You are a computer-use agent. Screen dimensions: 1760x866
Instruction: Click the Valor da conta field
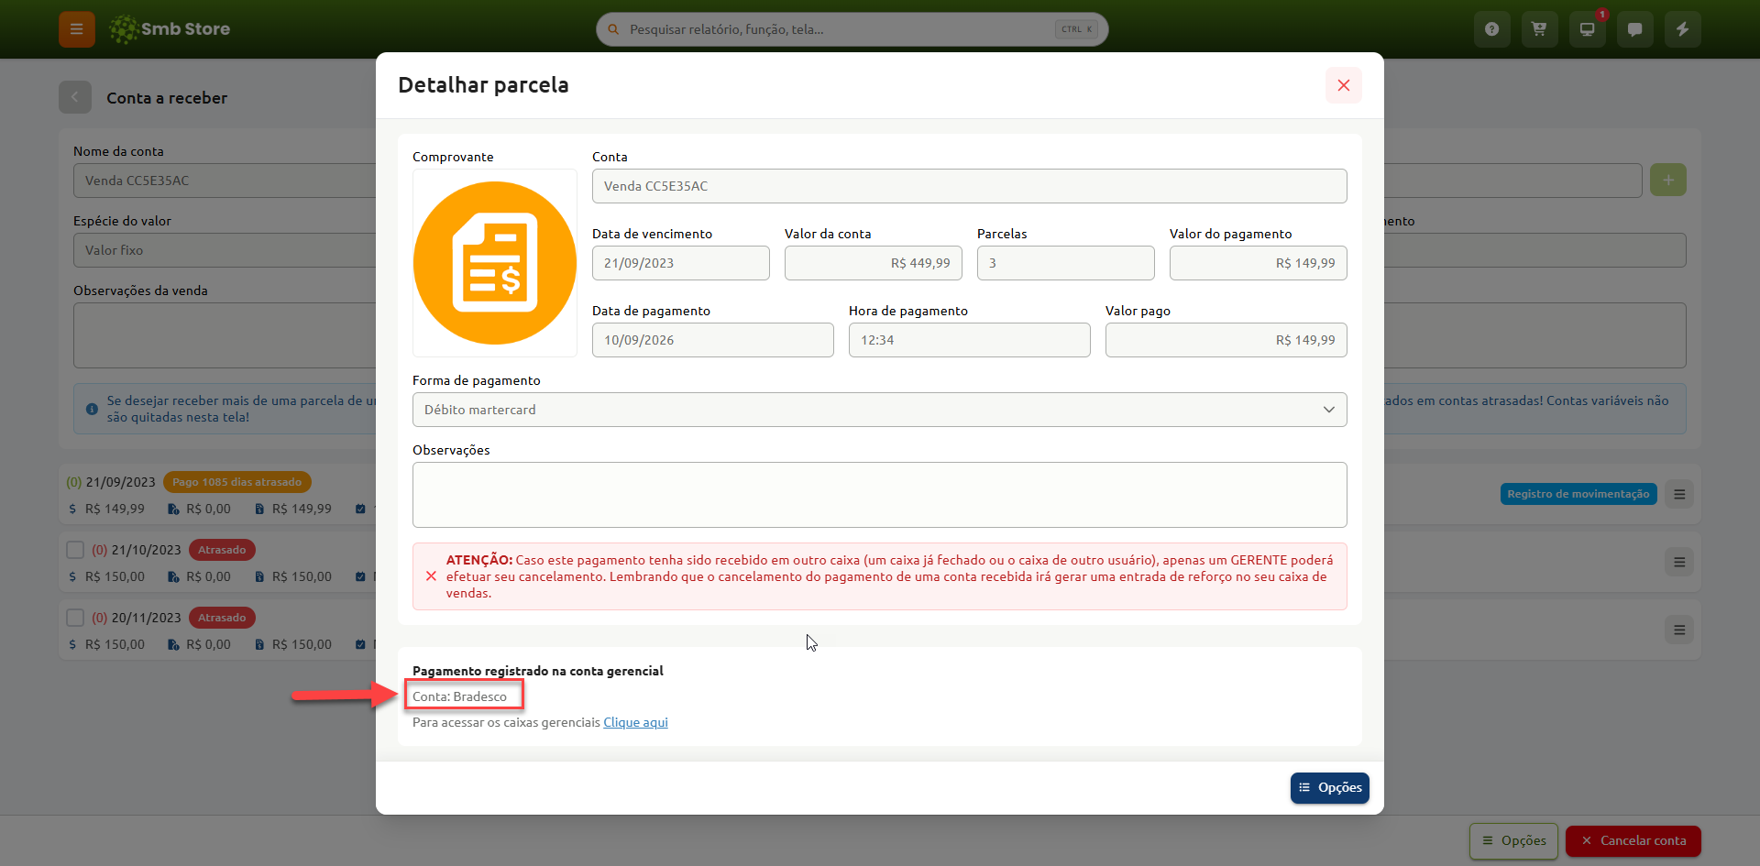[874, 263]
